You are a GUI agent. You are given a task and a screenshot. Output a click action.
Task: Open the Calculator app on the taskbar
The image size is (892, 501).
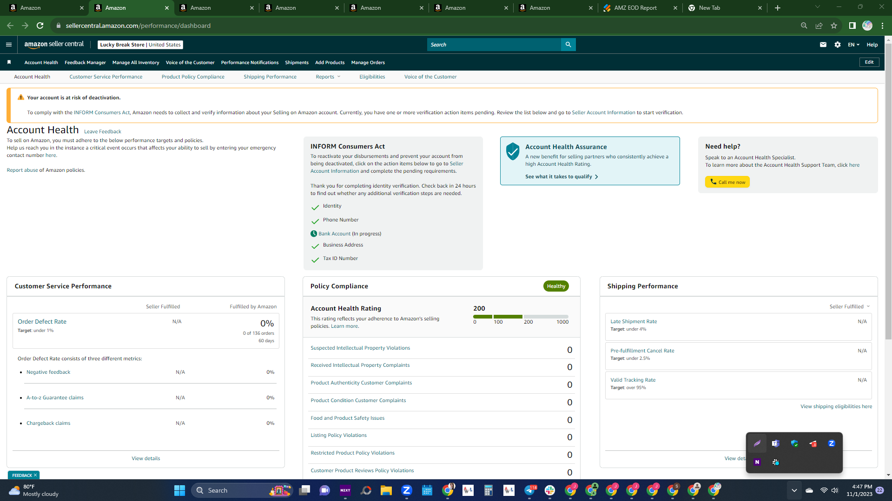pyautogui.click(x=488, y=490)
